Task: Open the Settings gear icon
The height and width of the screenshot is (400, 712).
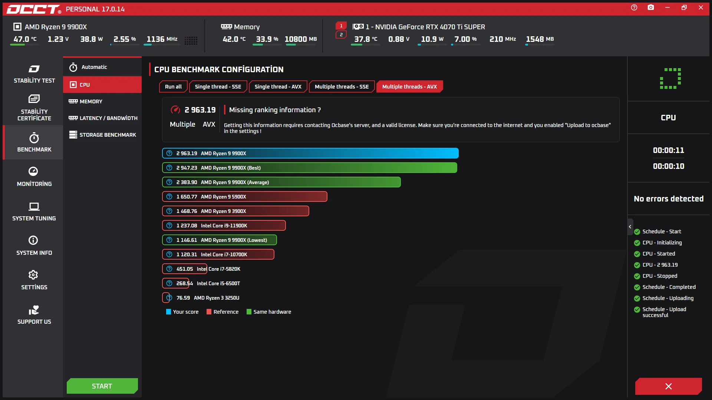Action: click(33, 275)
